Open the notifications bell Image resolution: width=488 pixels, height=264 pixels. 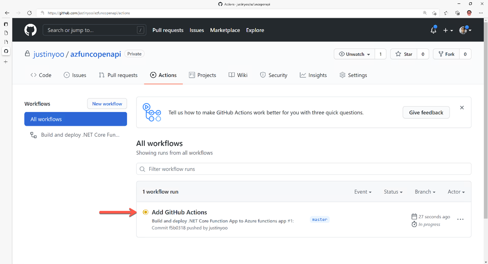433,30
